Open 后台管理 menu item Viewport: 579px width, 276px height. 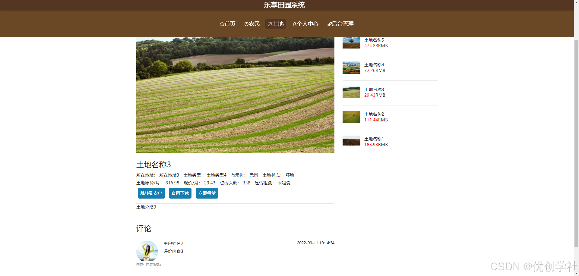coord(341,24)
